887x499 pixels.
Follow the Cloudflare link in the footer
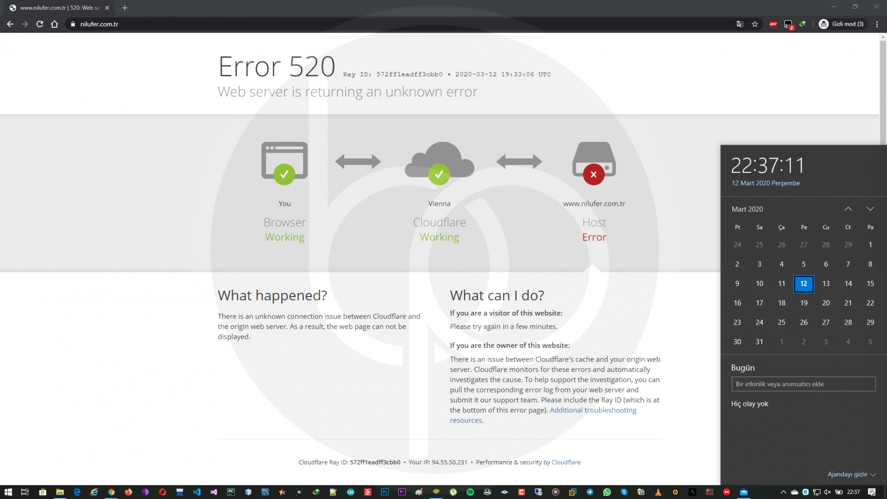tap(566, 463)
